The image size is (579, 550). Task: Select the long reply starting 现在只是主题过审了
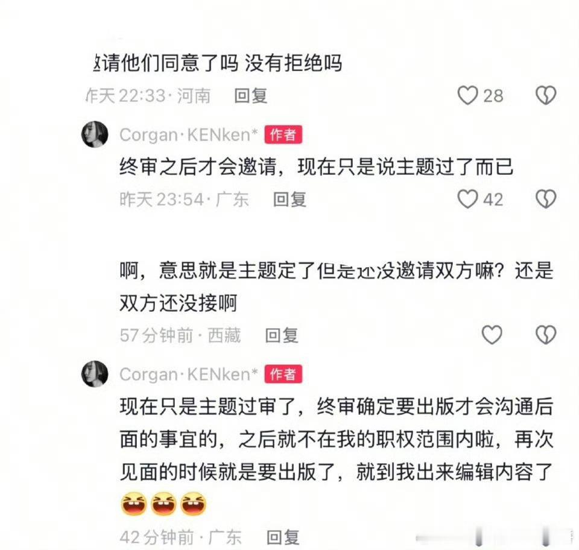(336, 439)
